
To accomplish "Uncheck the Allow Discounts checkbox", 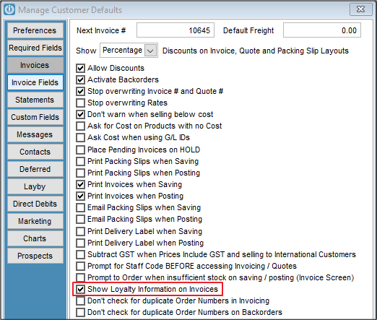I will 80,69.
